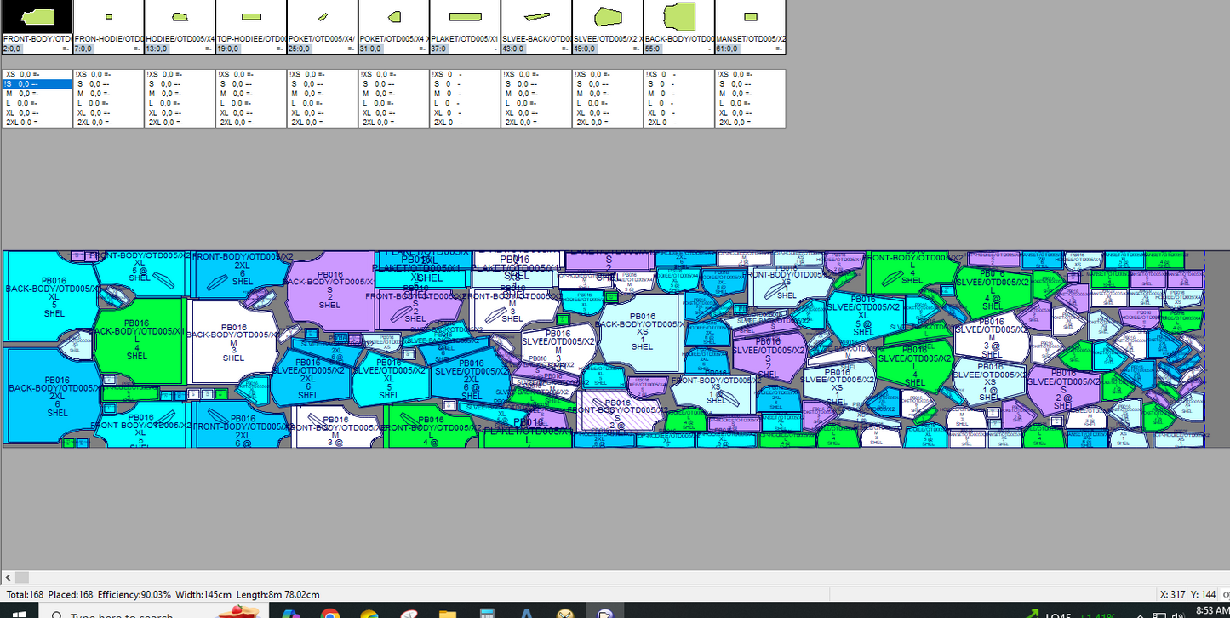The height and width of the screenshot is (618, 1230).
Task: Select the purple S BACK-BODY placed piece
Action: pyautogui.click(x=329, y=289)
